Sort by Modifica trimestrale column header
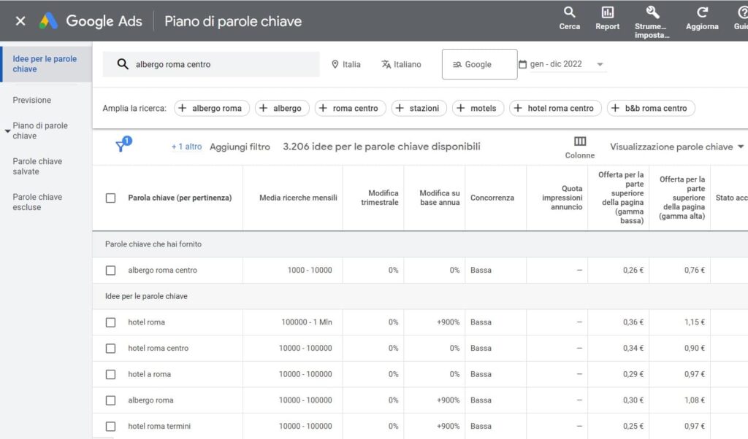This screenshot has height=439, width=748. point(380,198)
